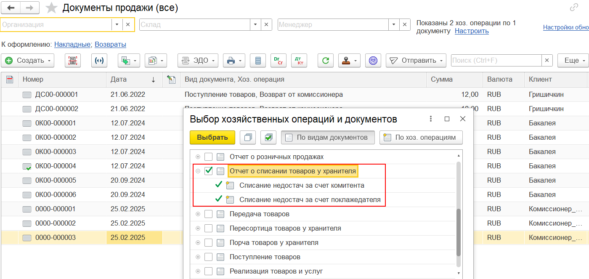589x279 pixels.
Task: Expand the 'Реализация товаров и услуг' tree node
Action: pyautogui.click(x=198, y=271)
